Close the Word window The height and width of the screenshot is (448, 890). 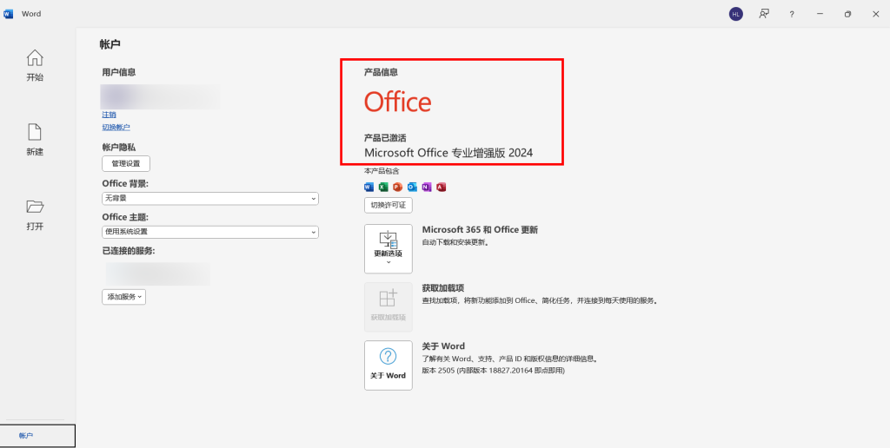point(875,14)
